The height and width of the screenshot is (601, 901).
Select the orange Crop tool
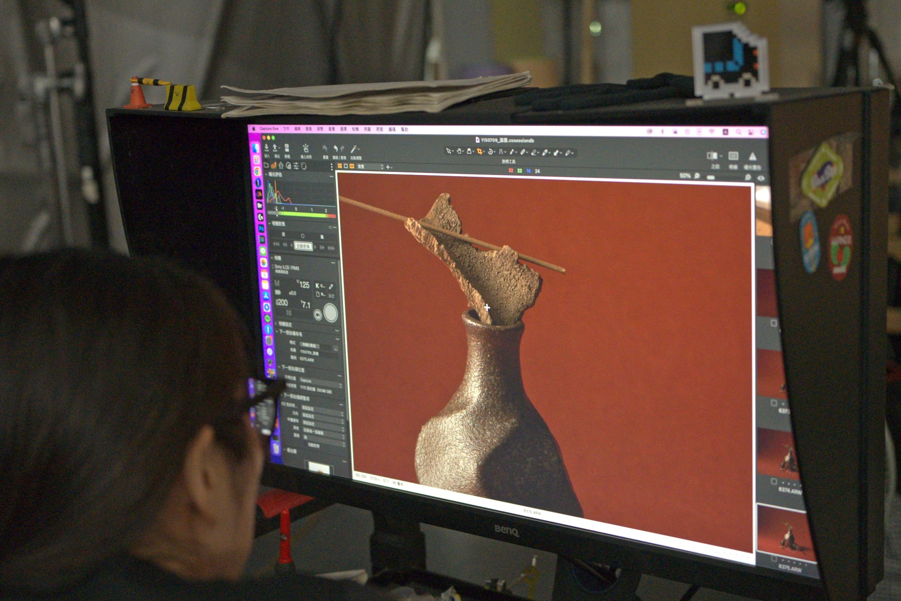tap(480, 151)
